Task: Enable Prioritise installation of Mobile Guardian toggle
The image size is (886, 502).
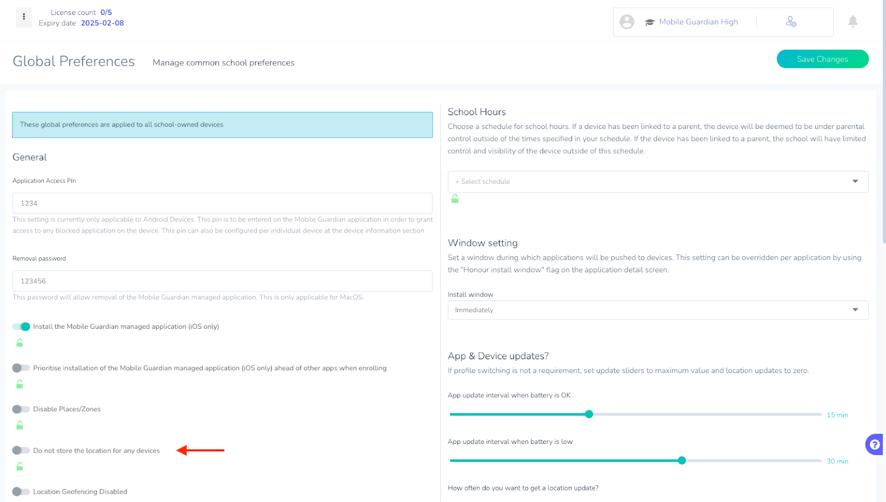Action: click(21, 368)
